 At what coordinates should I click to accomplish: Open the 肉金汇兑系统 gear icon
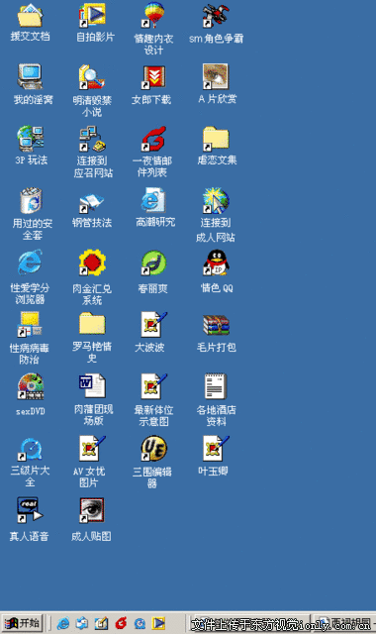[92, 263]
